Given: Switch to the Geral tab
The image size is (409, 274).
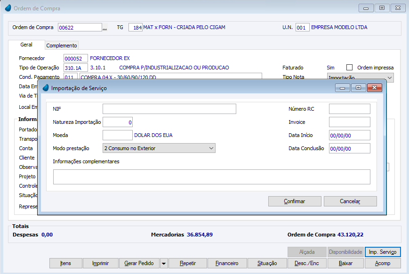Looking at the screenshot, I should [x=26, y=45].
